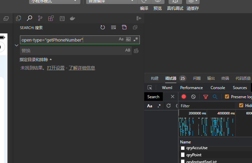This screenshot has width=252, height=163.
Task: Switch to the 输出 tab
Action: click(211, 78)
